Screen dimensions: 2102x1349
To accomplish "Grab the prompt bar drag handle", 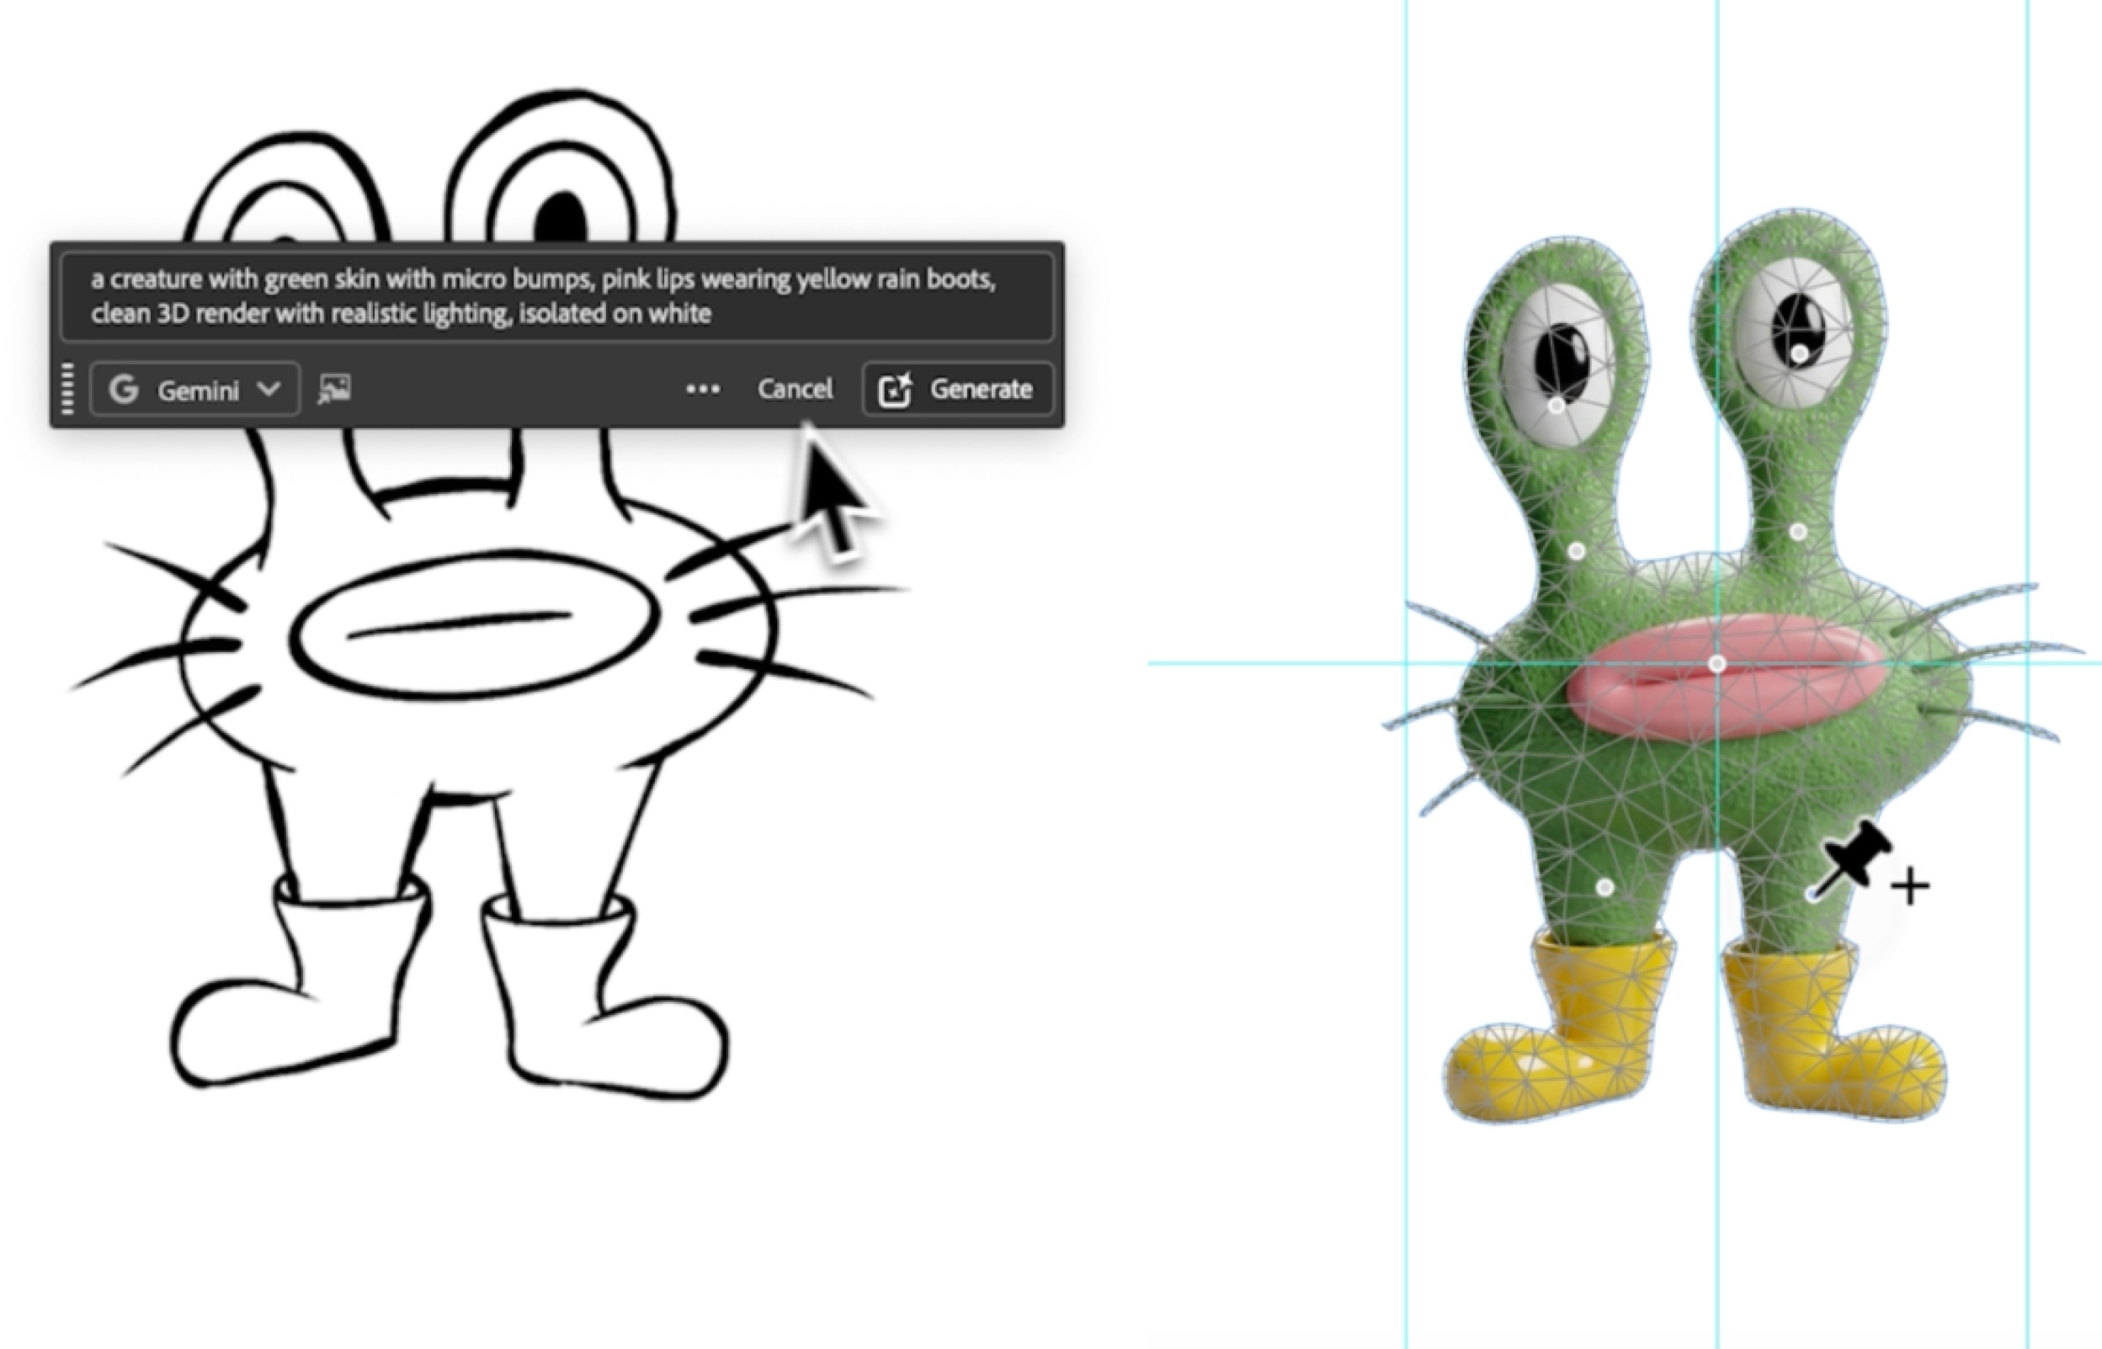I will pos(68,389).
